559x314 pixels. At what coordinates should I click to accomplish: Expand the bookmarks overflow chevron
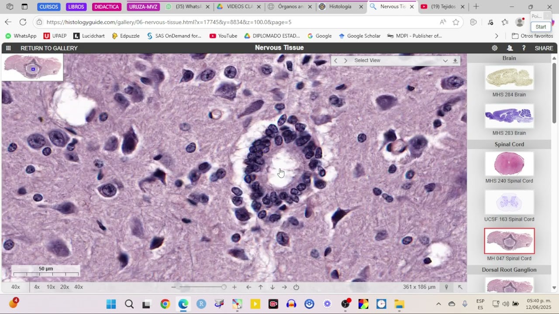tap(497, 36)
